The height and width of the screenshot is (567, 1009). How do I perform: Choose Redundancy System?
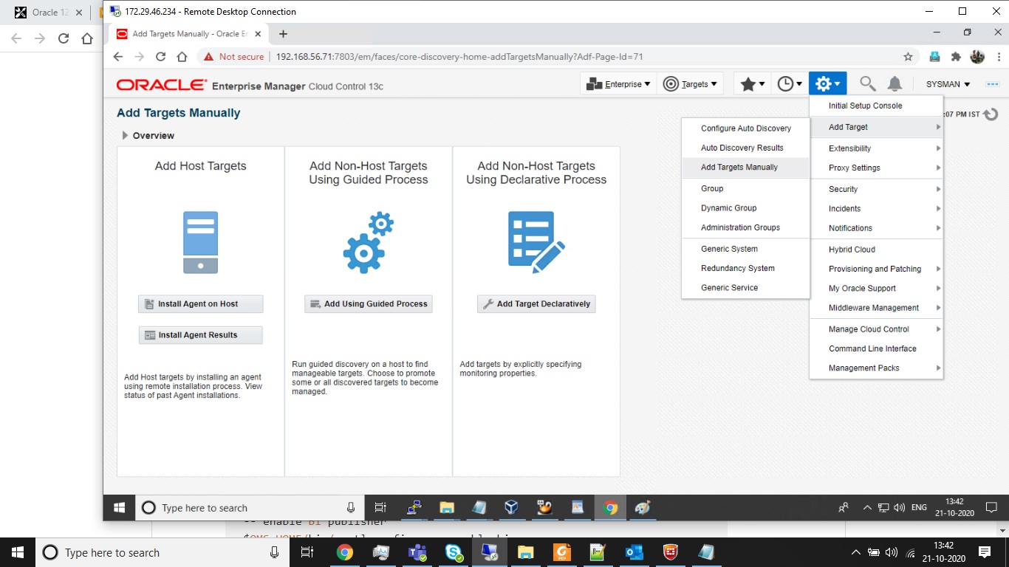click(745, 268)
